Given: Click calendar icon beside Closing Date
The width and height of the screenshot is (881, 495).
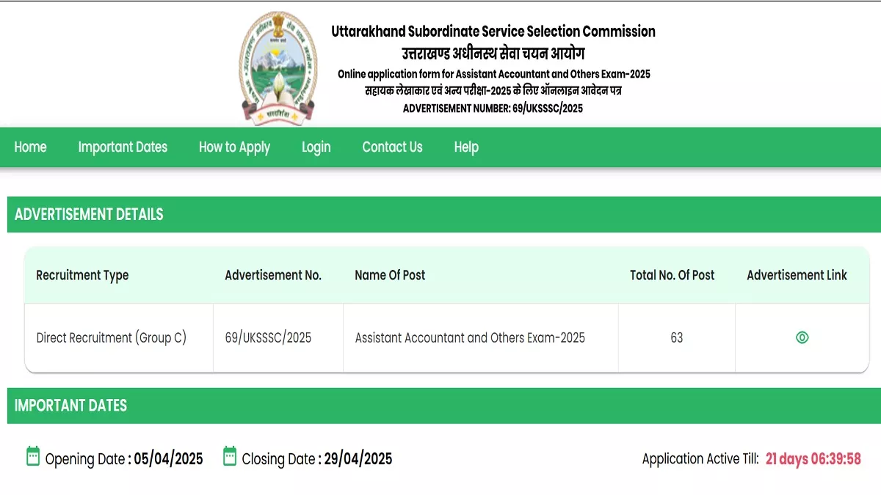Looking at the screenshot, I should pos(230,456).
